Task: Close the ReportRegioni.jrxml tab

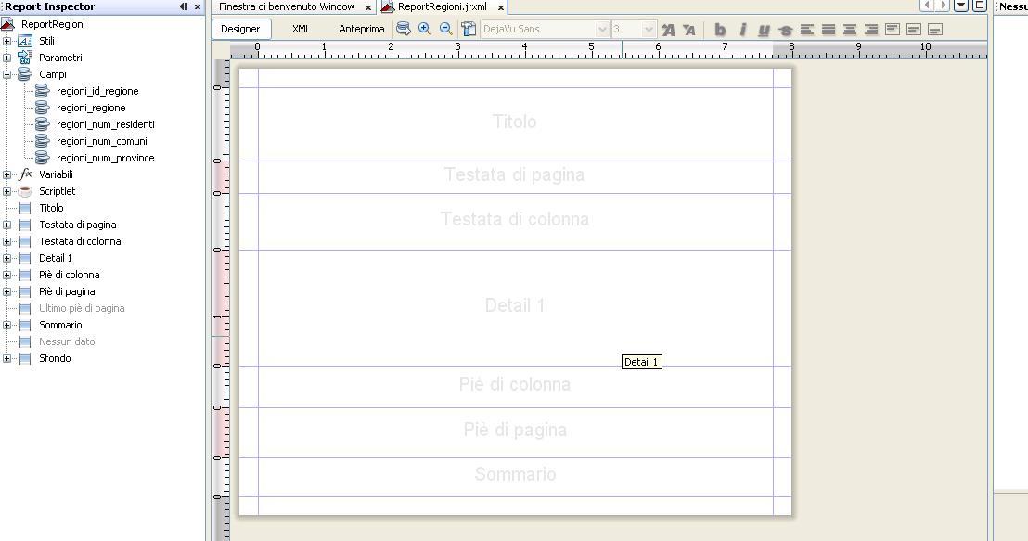Action: [x=501, y=7]
